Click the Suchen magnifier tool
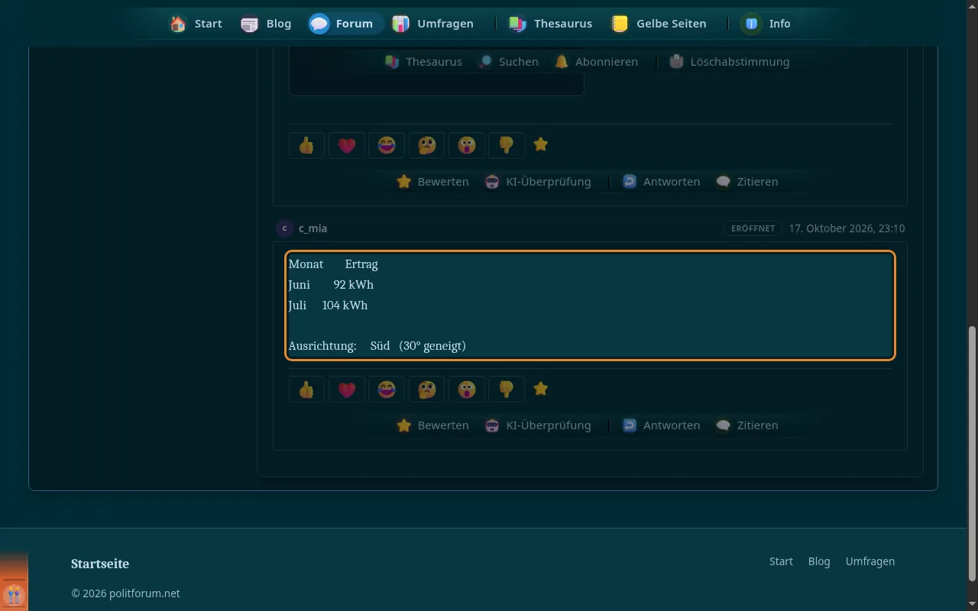Image resolution: width=978 pixels, height=611 pixels. (x=508, y=62)
